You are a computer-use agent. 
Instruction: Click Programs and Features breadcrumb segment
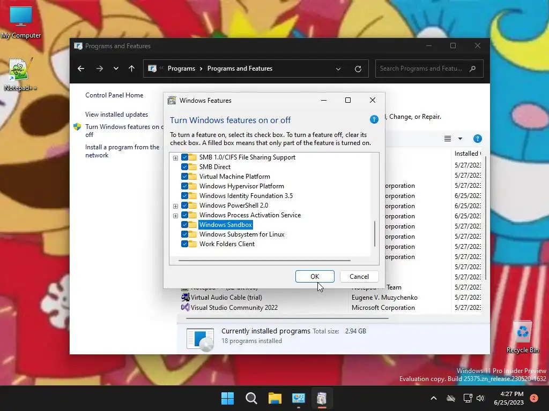point(240,68)
